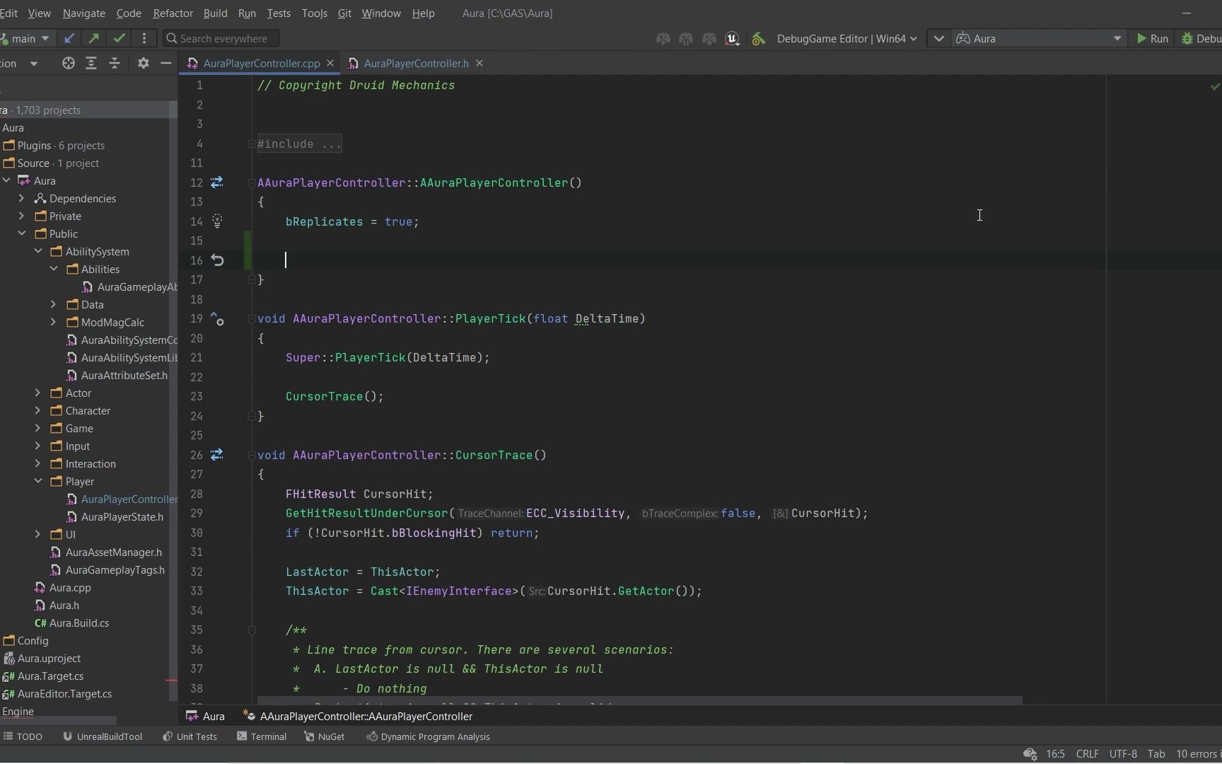The image size is (1222, 764).
Task: Click the Git Push green arrow icon
Action: [93, 38]
